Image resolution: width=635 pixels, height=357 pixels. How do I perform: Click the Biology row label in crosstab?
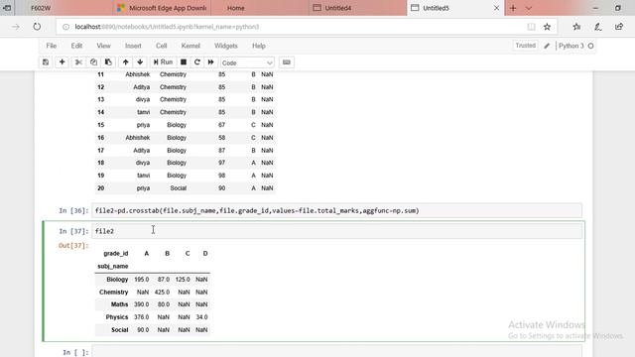click(117, 280)
